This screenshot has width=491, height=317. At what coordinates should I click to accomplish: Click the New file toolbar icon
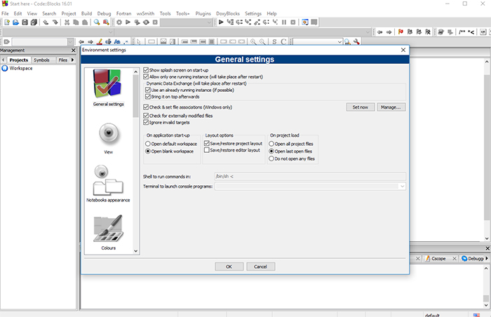7,22
